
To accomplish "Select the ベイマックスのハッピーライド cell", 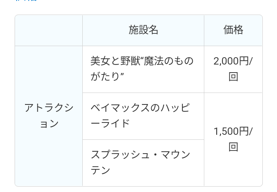I will (x=143, y=116).
